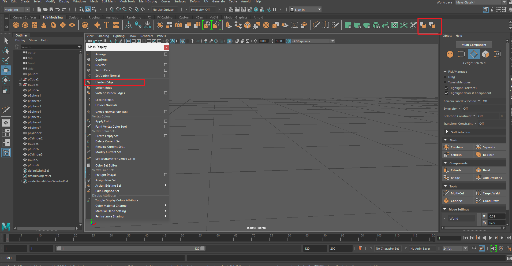Open option box for Apply Color
This screenshot has height=266, width=512.
click(x=166, y=121)
